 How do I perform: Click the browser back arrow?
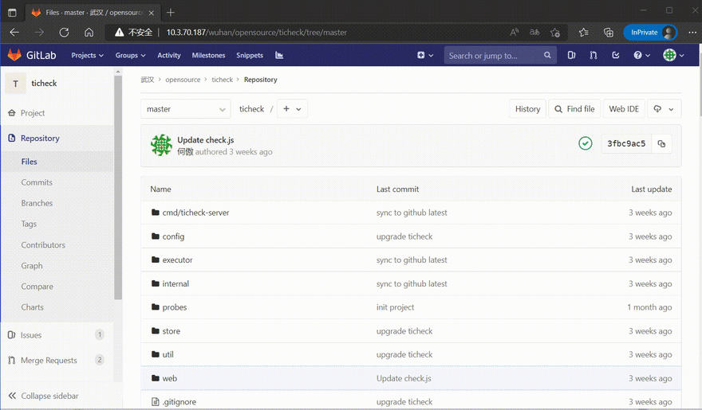click(x=15, y=32)
